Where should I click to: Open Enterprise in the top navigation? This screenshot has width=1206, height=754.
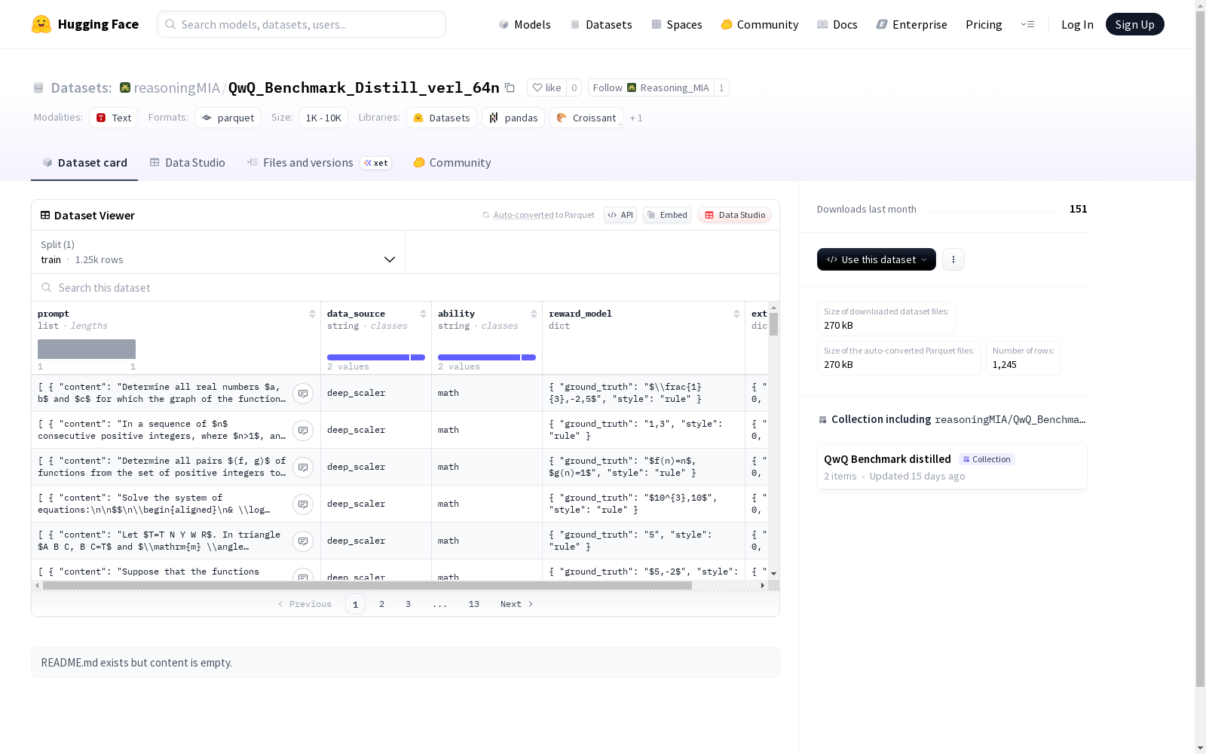(x=912, y=24)
